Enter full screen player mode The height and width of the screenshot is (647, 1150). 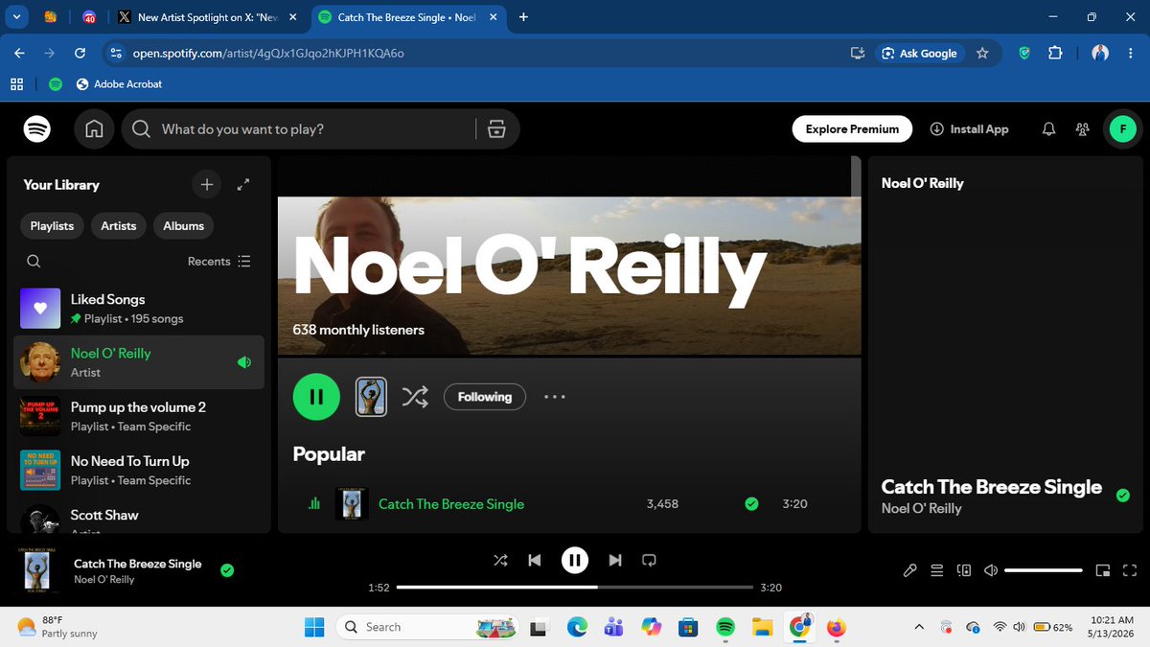coord(1130,570)
